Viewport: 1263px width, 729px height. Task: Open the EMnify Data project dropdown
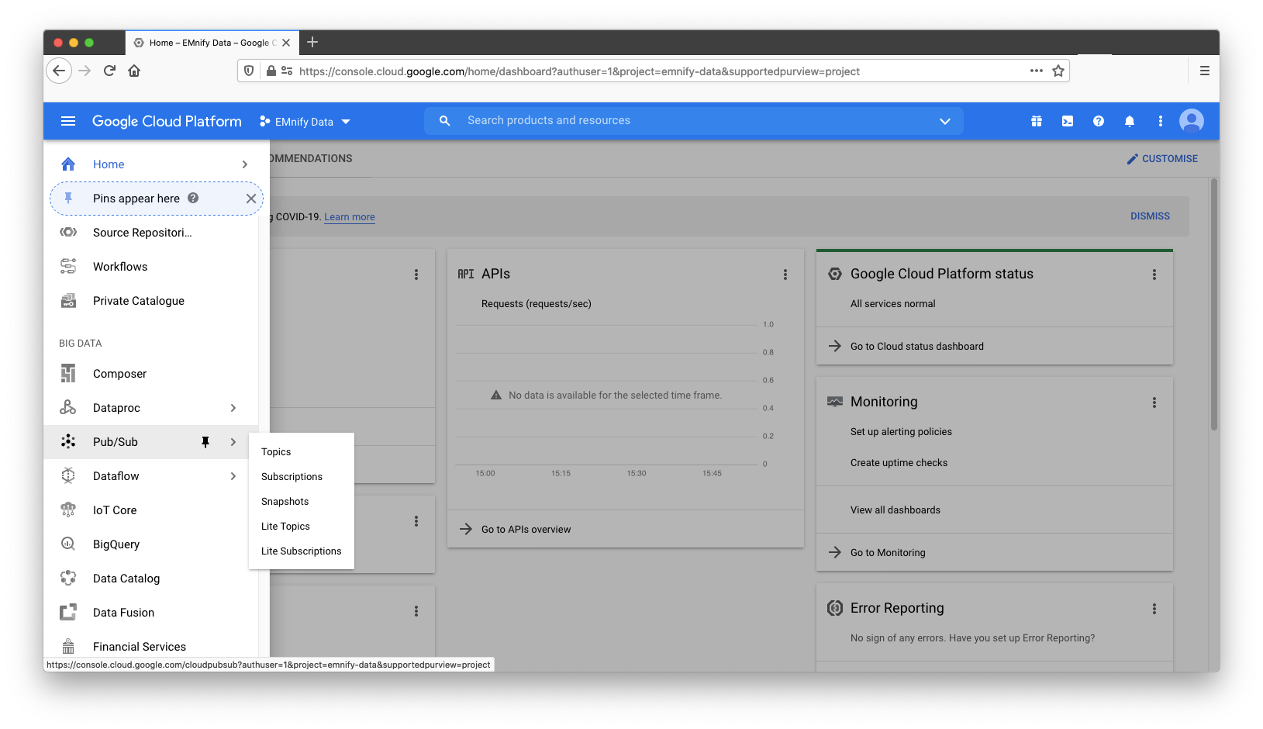(x=305, y=121)
